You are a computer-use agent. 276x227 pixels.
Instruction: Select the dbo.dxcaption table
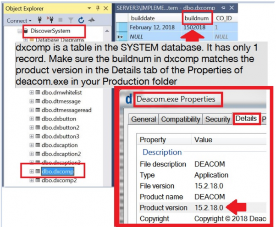pos(60,145)
